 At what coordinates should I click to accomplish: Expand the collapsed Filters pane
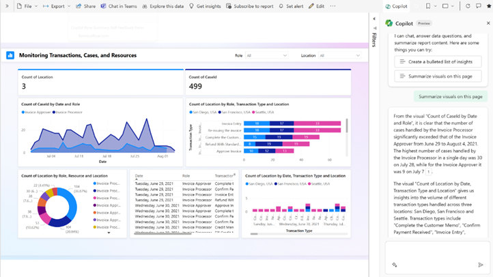[374, 20]
